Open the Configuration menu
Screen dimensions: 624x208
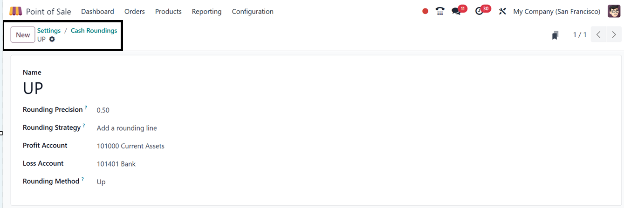253,11
